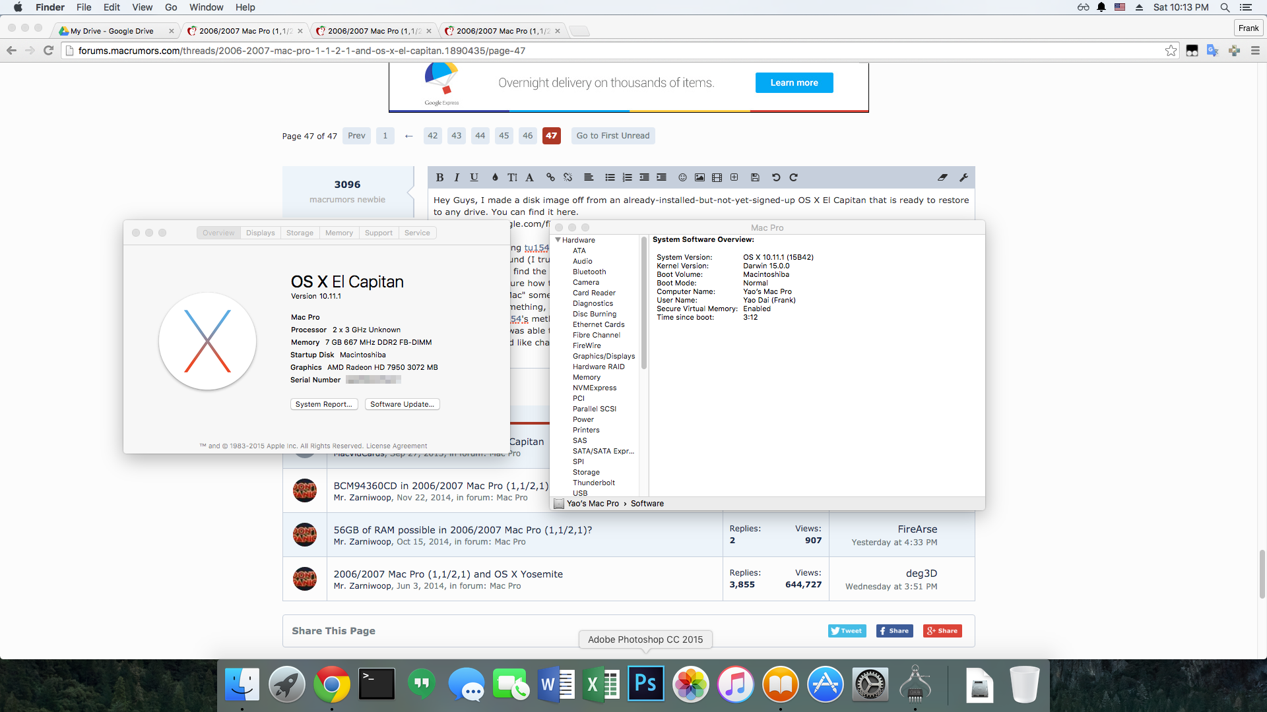Image resolution: width=1267 pixels, height=712 pixels.
Task: Toggle italic formatting in reply editor
Action: click(x=456, y=177)
